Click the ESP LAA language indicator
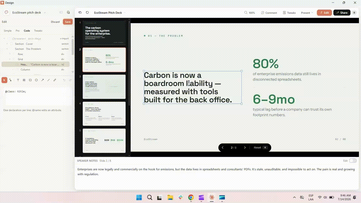Viewport: 361px width, 203px height. [x=311, y=197]
